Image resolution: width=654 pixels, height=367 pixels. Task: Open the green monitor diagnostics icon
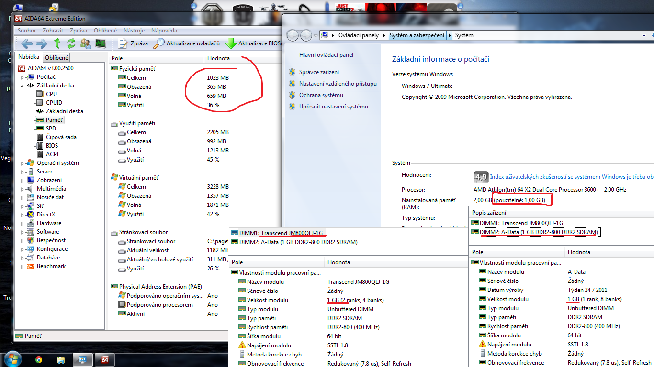101,43
